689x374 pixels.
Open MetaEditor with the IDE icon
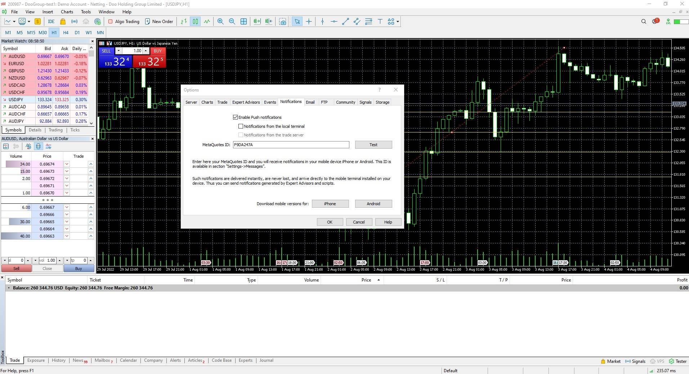coord(51,22)
